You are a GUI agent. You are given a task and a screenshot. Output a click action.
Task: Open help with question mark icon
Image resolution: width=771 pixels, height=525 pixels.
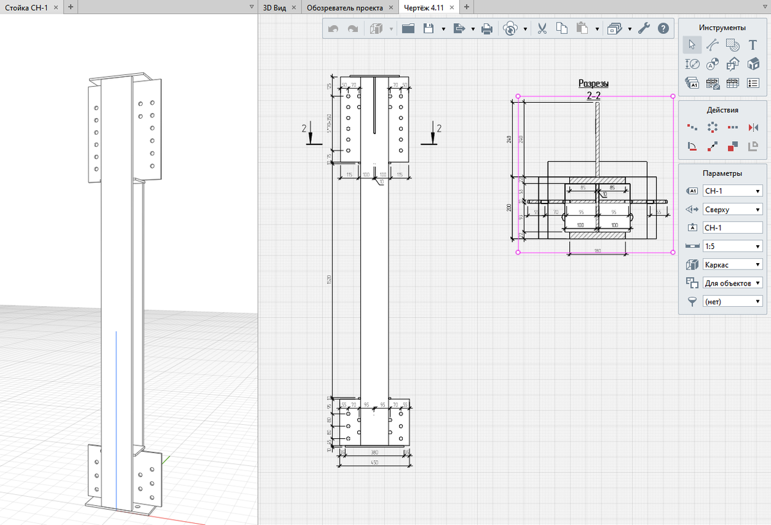click(664, 28)
